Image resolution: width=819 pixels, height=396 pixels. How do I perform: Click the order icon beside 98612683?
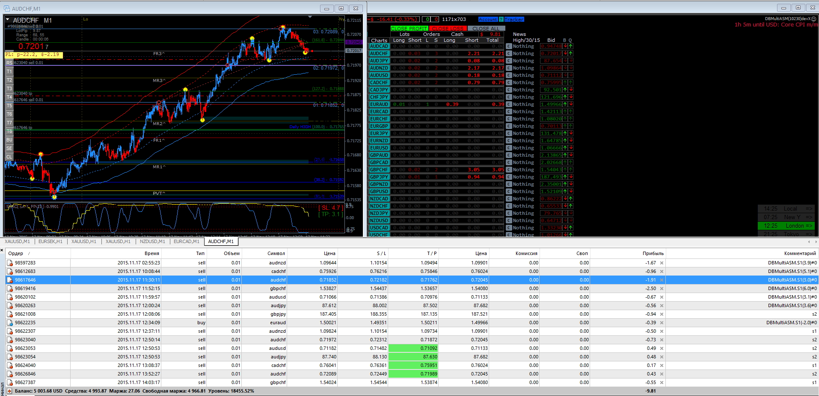10,272
